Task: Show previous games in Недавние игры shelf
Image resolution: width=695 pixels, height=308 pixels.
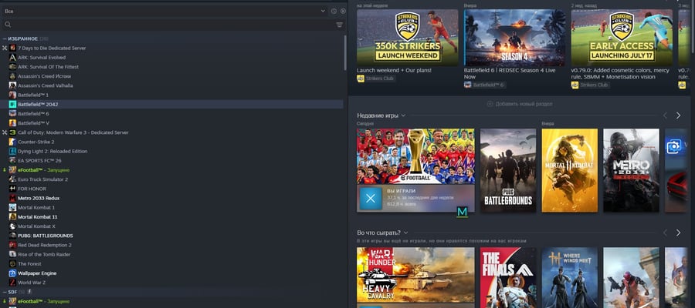Action: click(665, 115)
